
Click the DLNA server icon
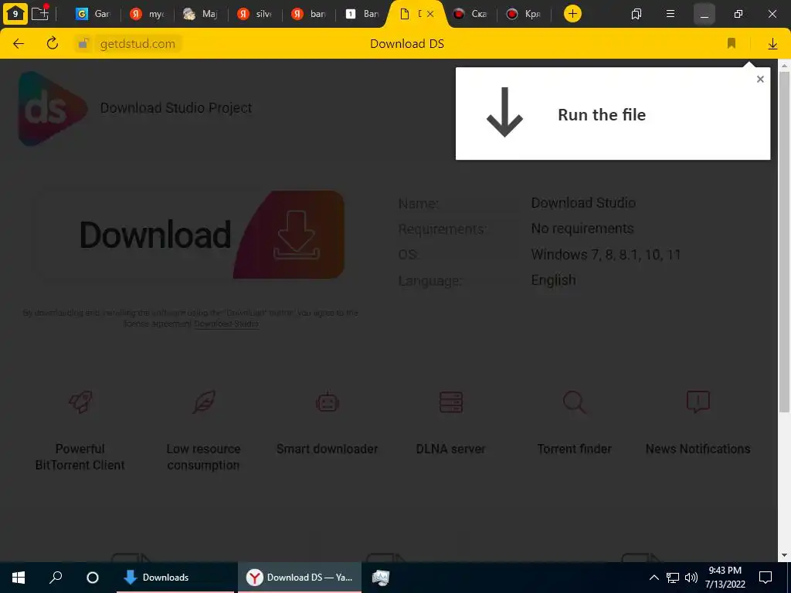(x=451, y=402)
